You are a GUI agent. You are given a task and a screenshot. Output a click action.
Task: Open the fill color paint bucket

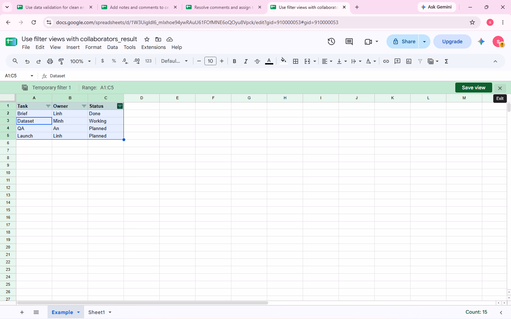[283, 61]
